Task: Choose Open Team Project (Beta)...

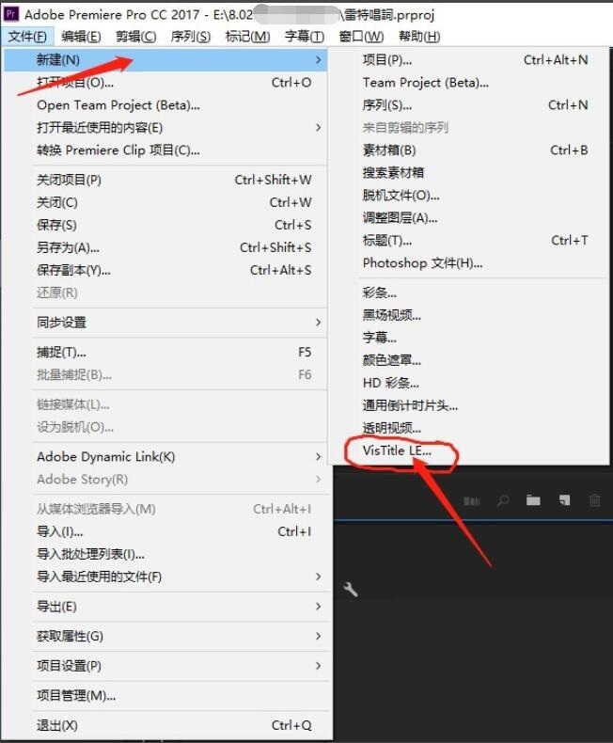Action: coord(165,105)
